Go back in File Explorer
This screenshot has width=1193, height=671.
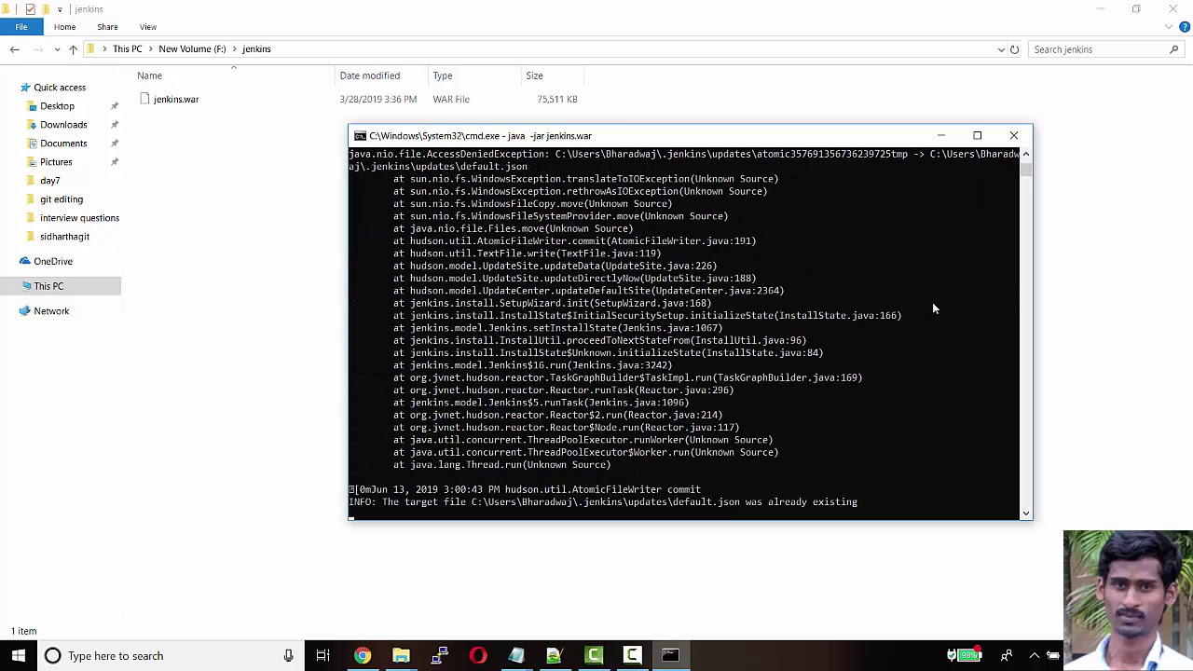pyautogui.click(x=15, y=49)
